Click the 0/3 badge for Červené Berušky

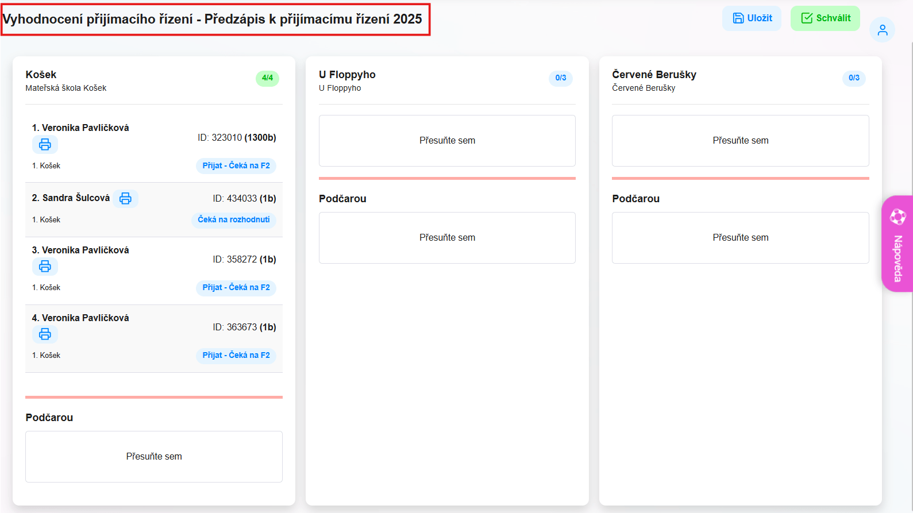click(x=854, y=78)
